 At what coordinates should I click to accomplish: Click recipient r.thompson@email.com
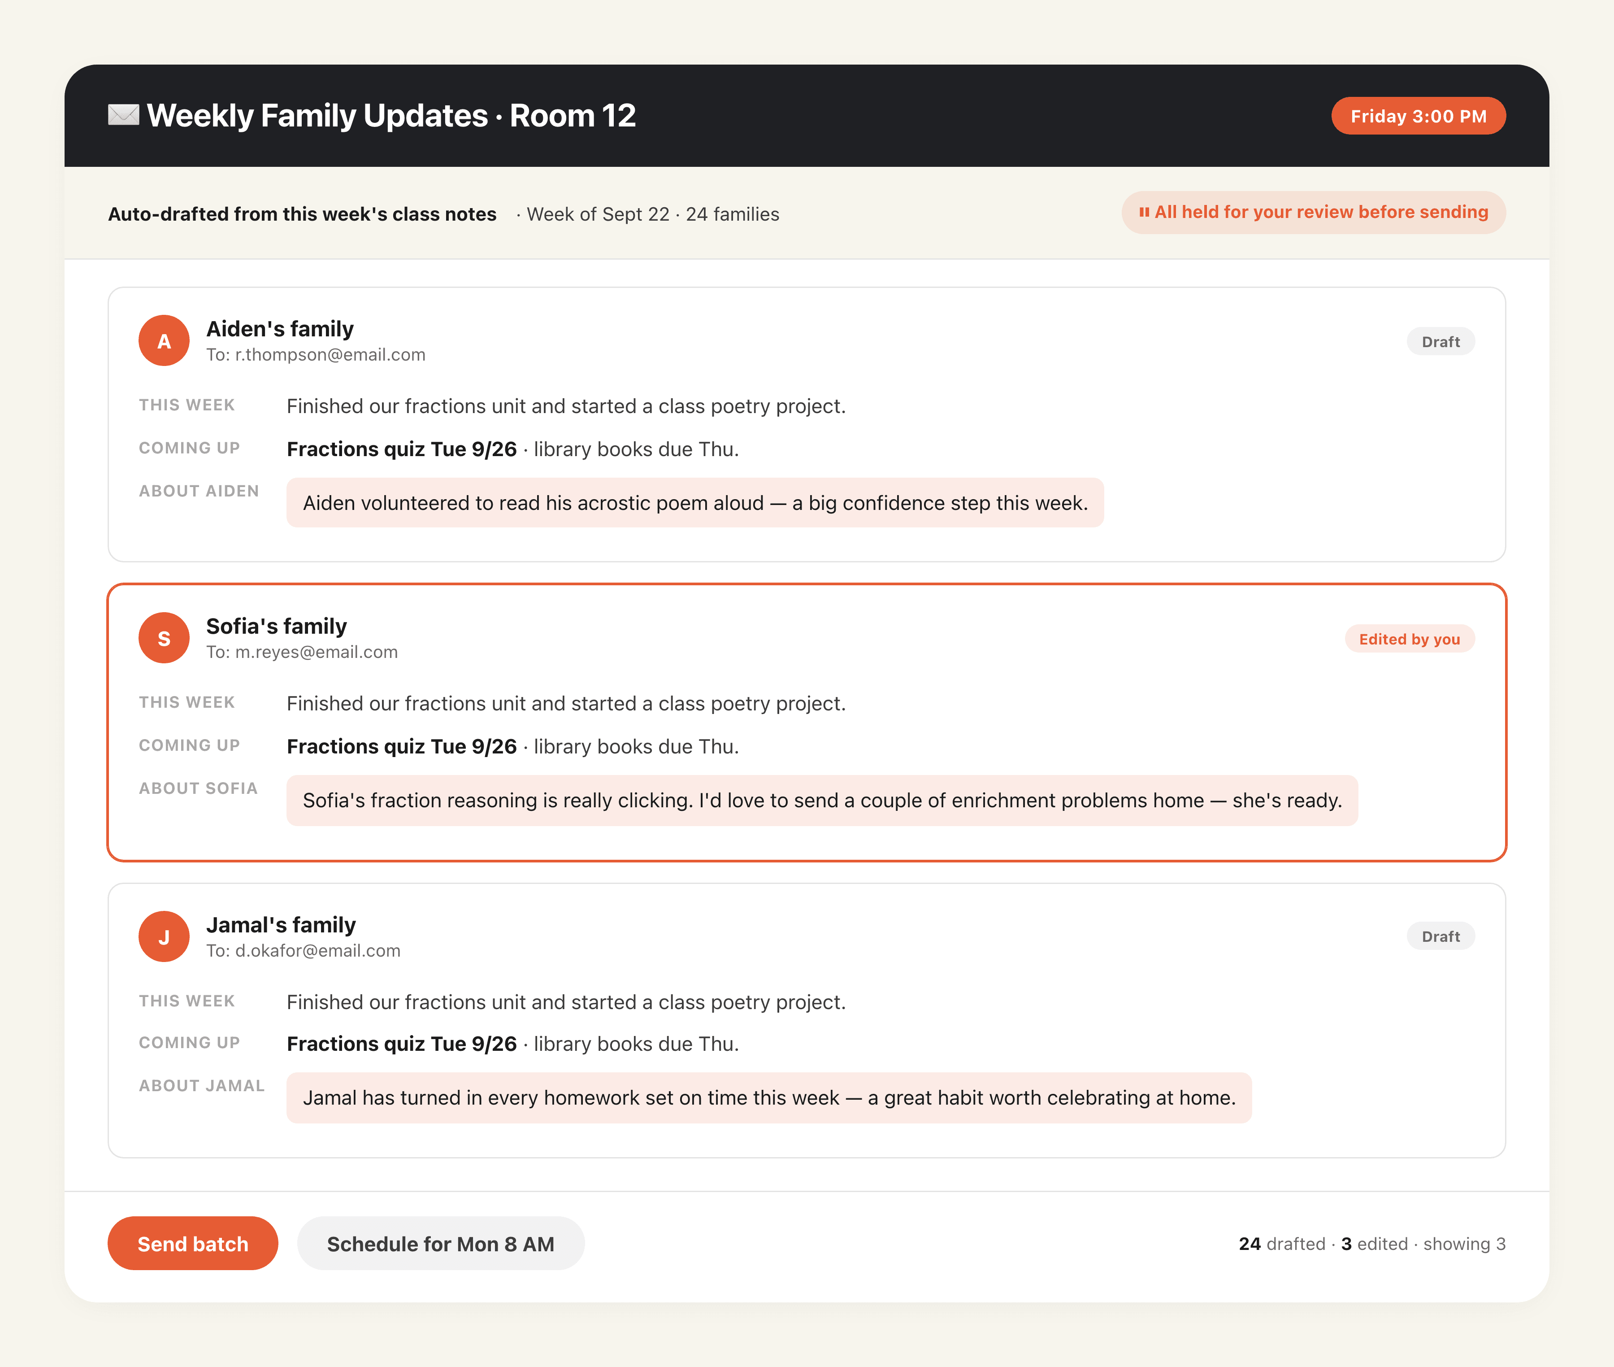[x=331, y=355]
